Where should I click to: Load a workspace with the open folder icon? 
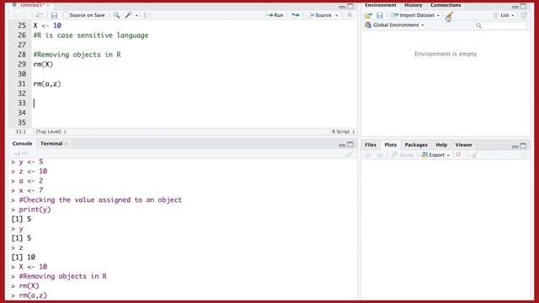368,15
